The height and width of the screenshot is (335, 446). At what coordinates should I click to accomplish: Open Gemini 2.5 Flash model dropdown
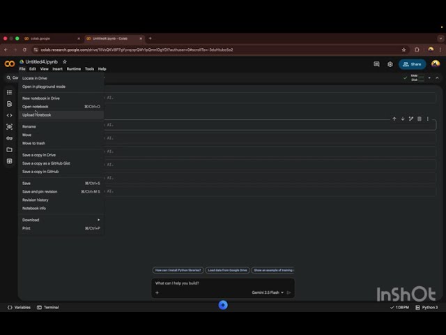coord(268,292)
